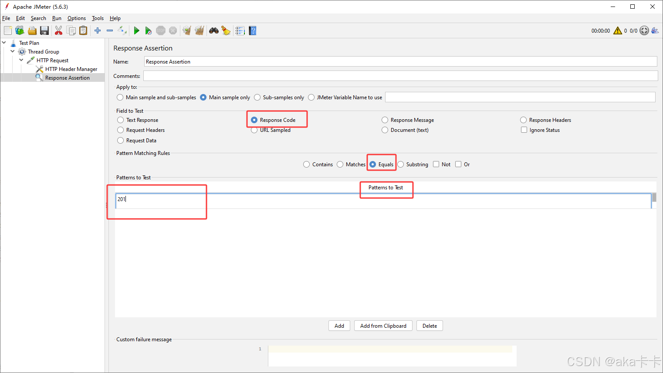The width and height of the screenshot is (663, 373).
Task: Open Help via question mark book icon
Action: (x=253, y=30)
